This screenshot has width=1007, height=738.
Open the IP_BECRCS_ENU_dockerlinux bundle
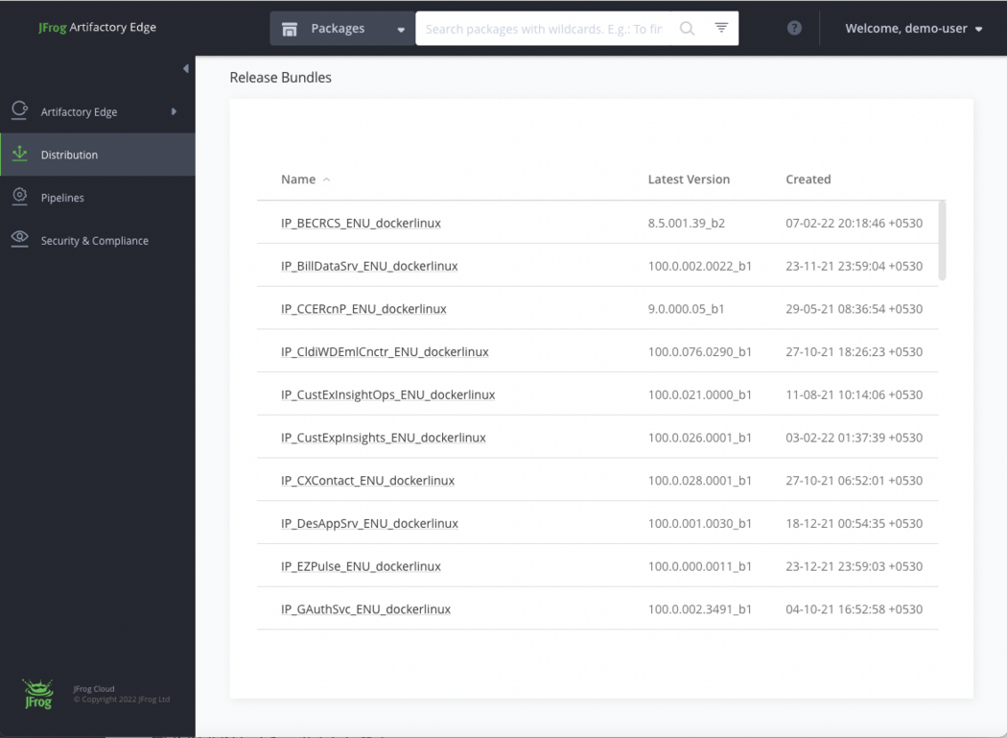click(x=361, y=223)
